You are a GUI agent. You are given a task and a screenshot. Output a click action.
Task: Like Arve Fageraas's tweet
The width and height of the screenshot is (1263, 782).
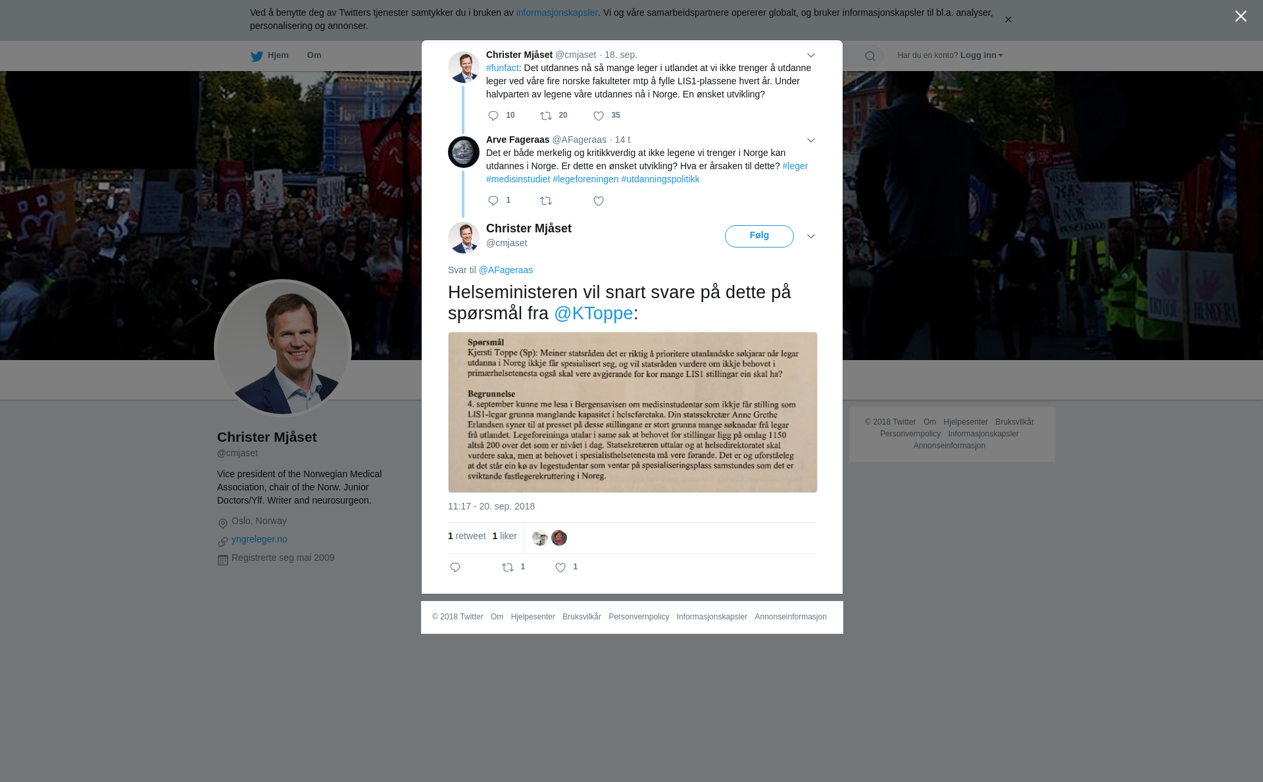[x=599, y=201]
